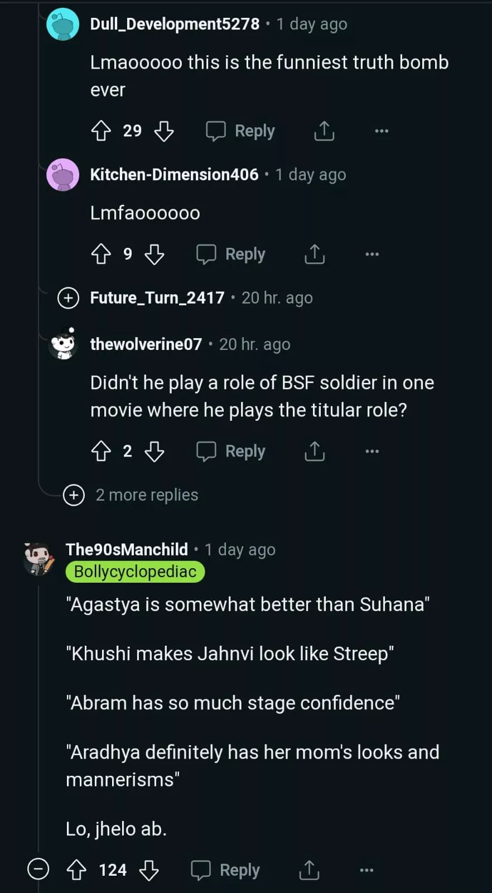Collapse The90sManchild's comment thread
Viewport: 492px width, 893px height.
(x=38, y=870)
